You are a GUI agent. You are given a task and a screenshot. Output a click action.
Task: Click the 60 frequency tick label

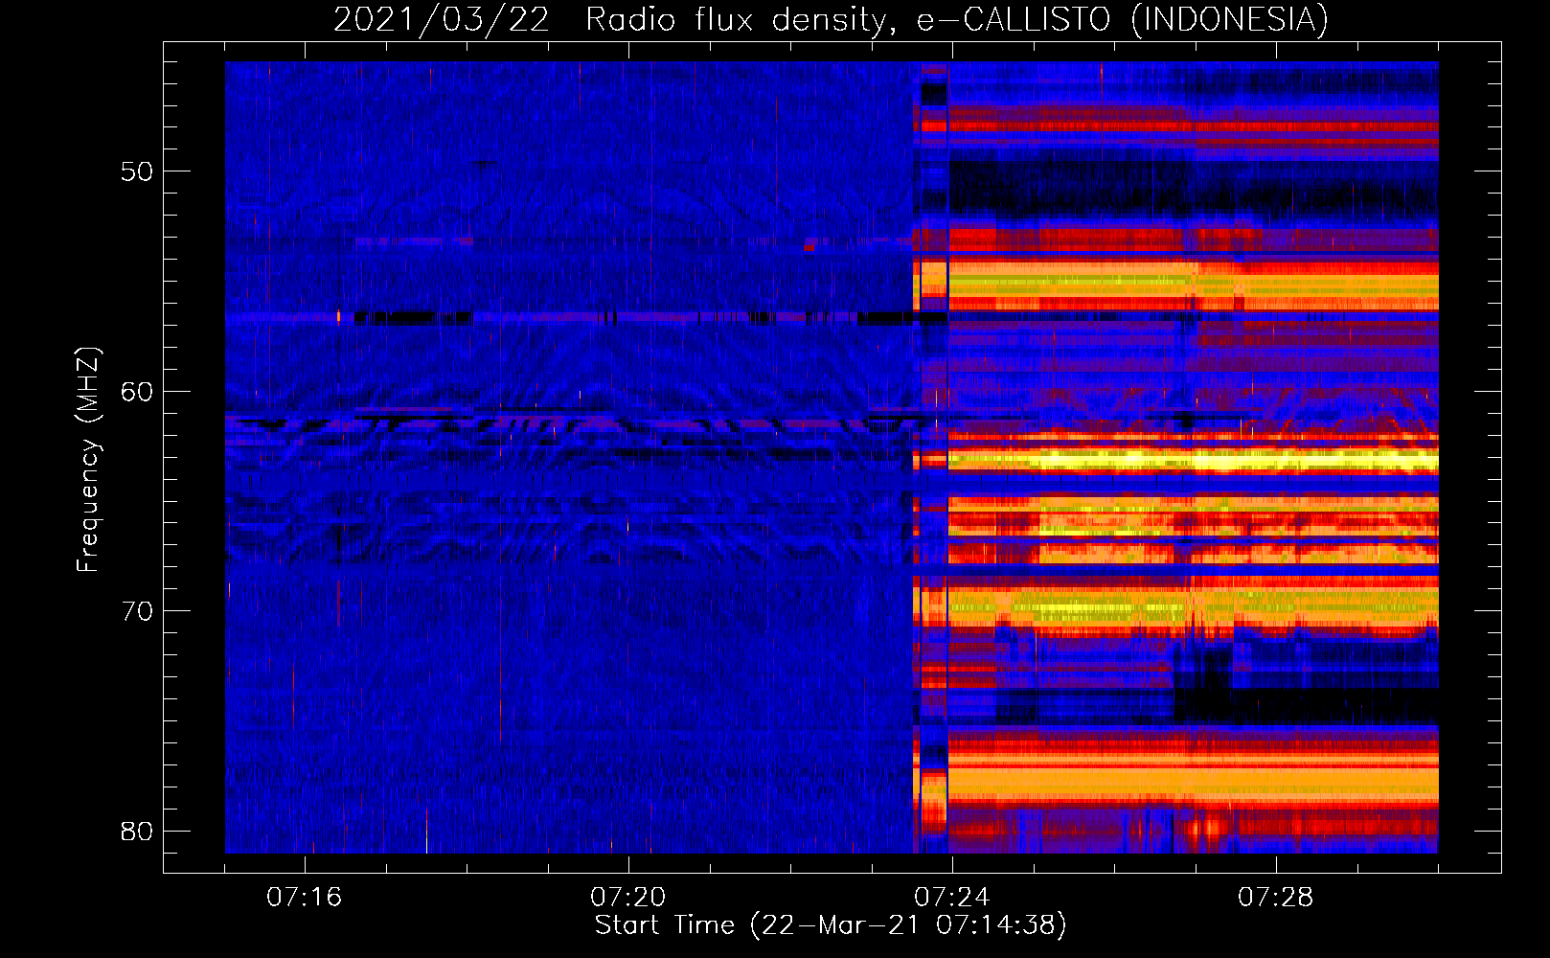pyautogui.click(x=138, y=391)
